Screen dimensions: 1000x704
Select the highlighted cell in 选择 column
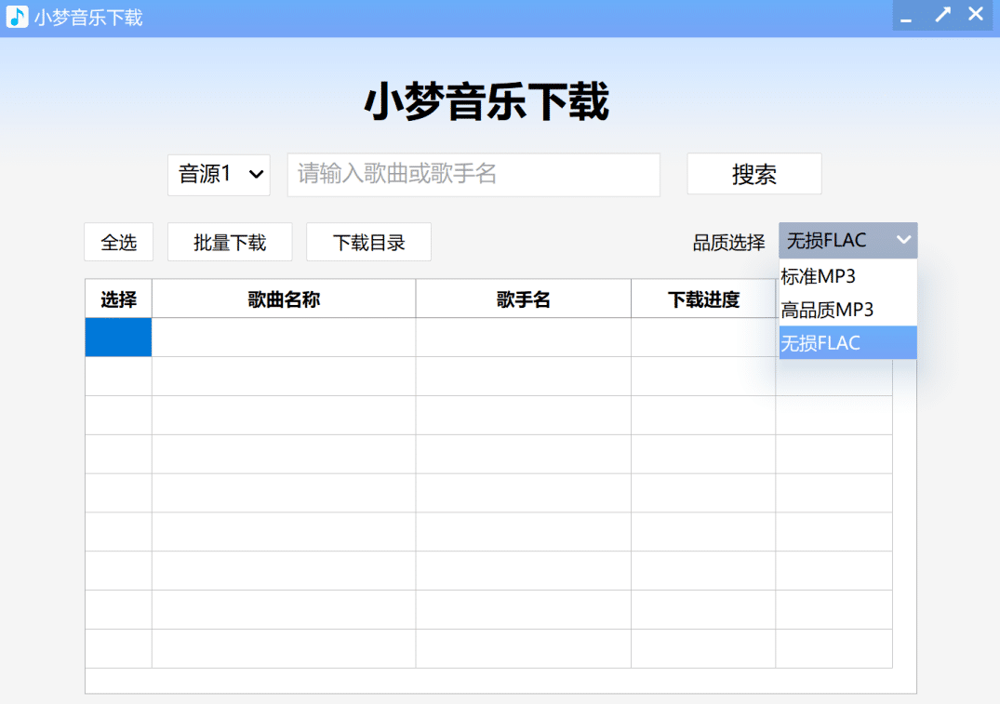(x=118, y=337)
